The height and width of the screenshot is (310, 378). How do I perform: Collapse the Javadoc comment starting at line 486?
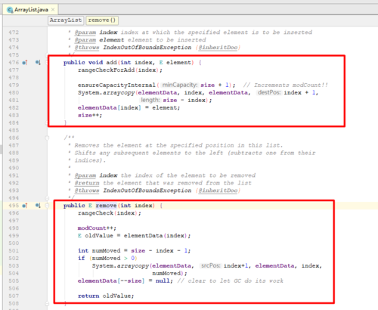click(47, 138)
